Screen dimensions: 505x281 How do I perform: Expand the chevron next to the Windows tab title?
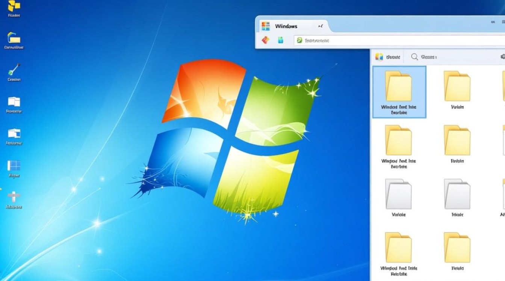tap(321, 26)
